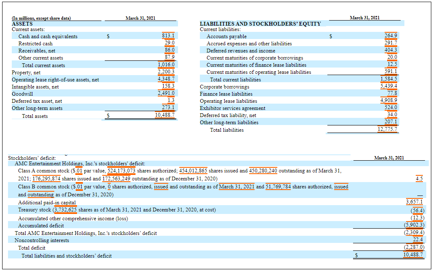The height and width of the screenshot is (271, 433).
Task: Select the Total assets figure 10,488.7
Action: [165, 115]
